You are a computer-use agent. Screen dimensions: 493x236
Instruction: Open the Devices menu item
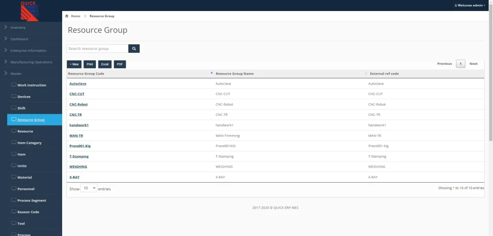tap(25, 97)
